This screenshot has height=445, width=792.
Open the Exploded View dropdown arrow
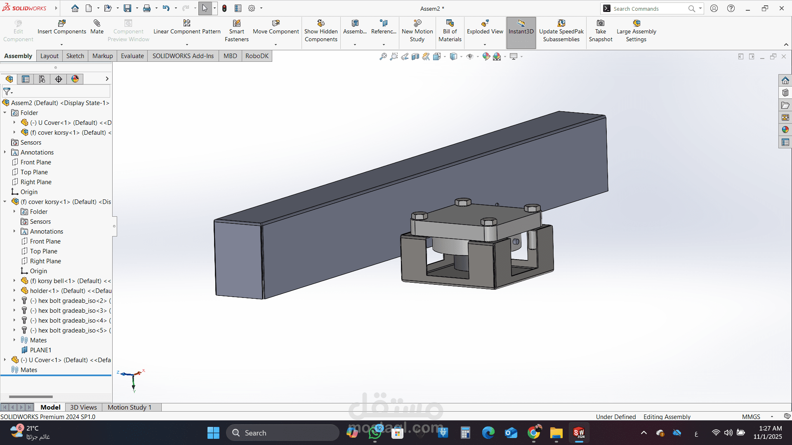pos(485,44)
